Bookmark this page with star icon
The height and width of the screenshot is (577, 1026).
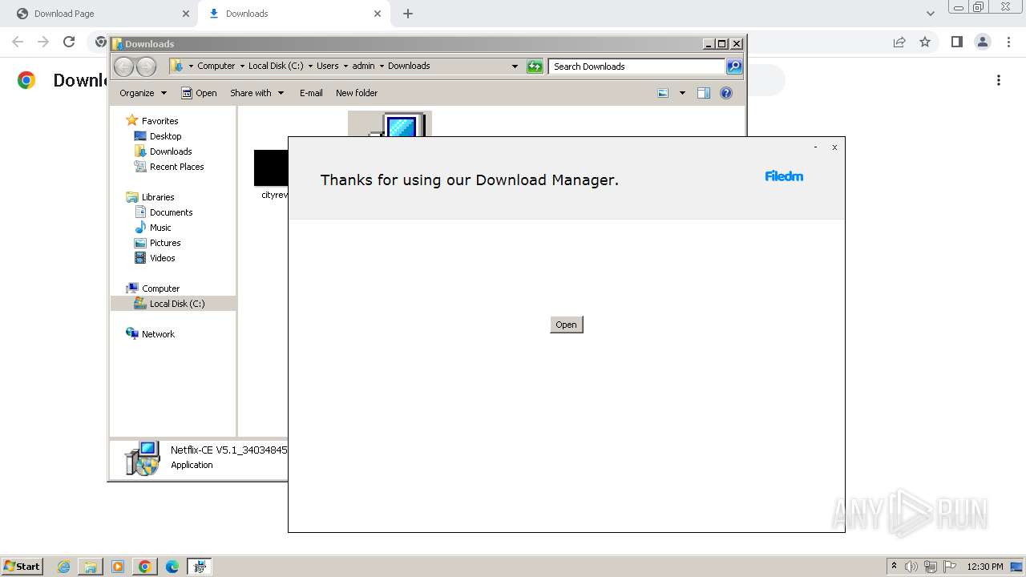point(925,42)
